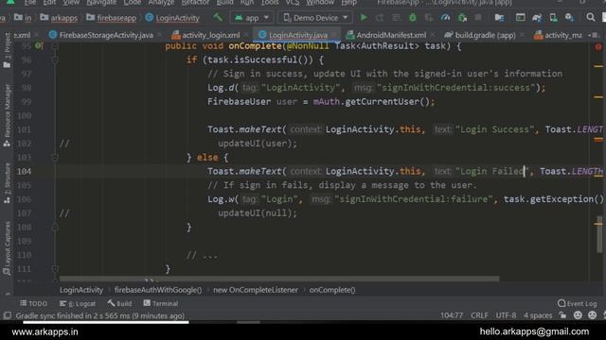Viewport: 606px width, 340px height.
Task: Open the Demo Device selector dropdown
Action: (x=315, y=18)
